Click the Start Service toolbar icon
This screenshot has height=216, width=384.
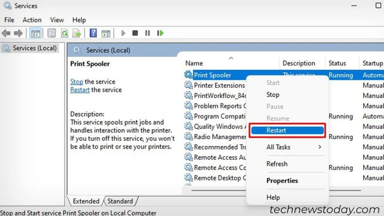pyautogui.click(x=123, y=33)
